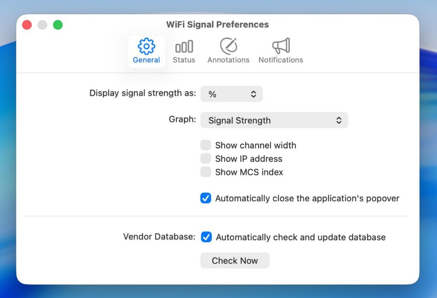Viewport: 437px width, 298px height.
Task: Open the Display signal strength as dropdown
Action: 231,94
